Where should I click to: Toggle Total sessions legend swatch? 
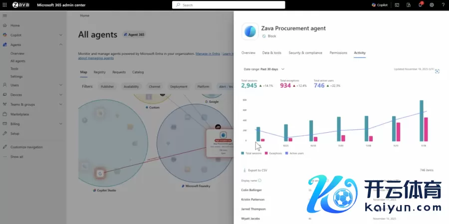[243, 153]
